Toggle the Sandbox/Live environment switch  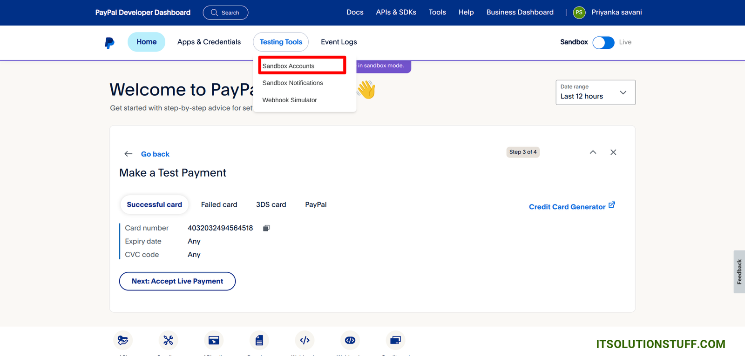603,42
